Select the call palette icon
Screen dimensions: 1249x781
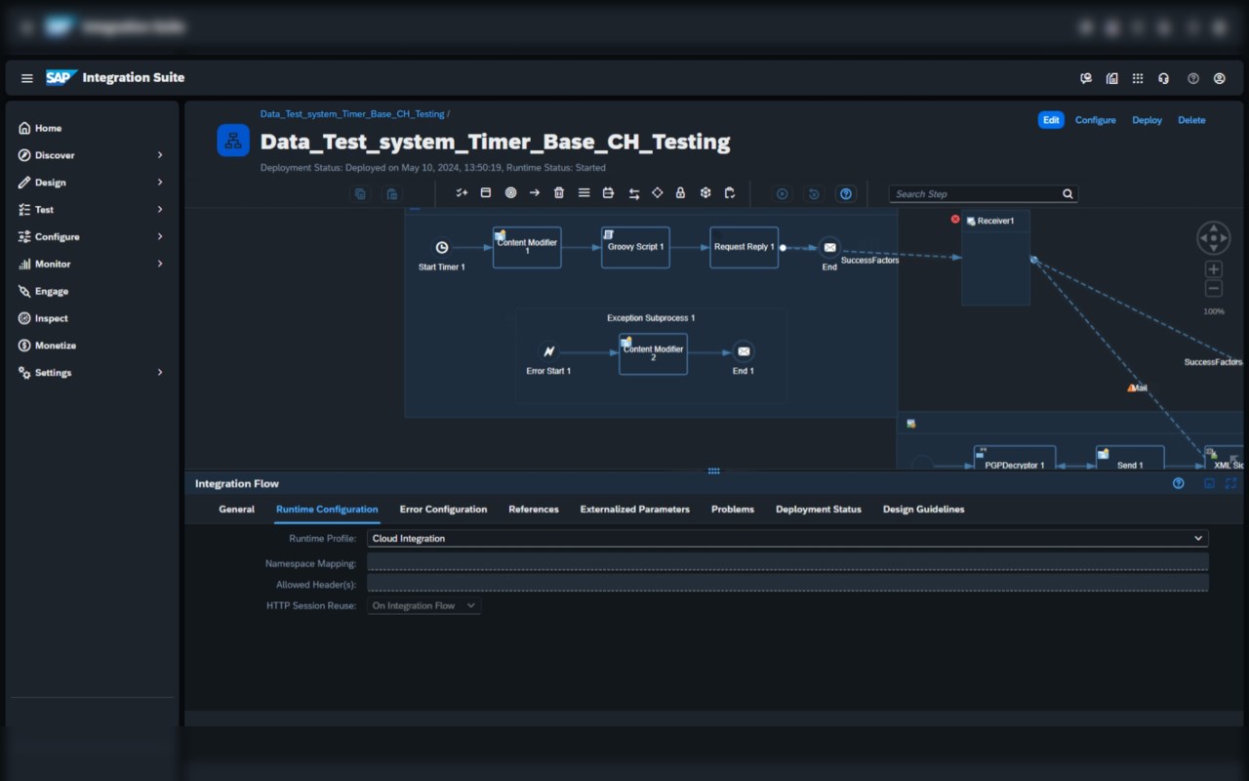pyautogui.click(x=608, y=193)
